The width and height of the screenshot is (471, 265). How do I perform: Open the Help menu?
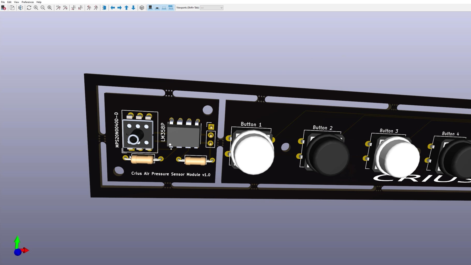[x=39, y=2]
